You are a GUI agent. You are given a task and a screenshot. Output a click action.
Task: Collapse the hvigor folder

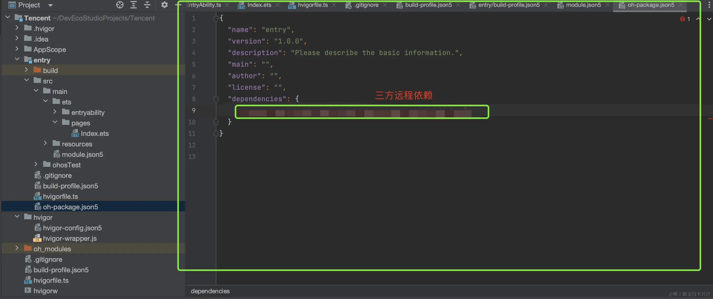point(17,217)
